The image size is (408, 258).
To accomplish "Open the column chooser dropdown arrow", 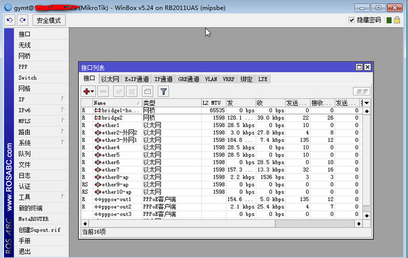I will point(367,103).
